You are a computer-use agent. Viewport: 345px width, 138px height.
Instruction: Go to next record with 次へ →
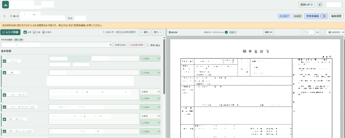coord(157,32)
